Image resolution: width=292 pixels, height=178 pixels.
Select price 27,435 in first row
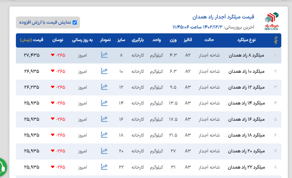click(x=32, y=55)
